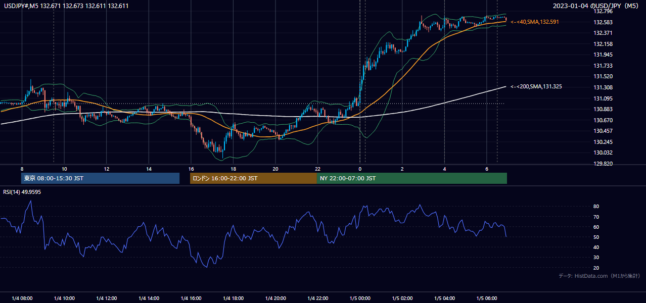Screen dimensions: 646x303
Task: Click the 200 SMA 131.325 white label
Action: tap(536, 87)
